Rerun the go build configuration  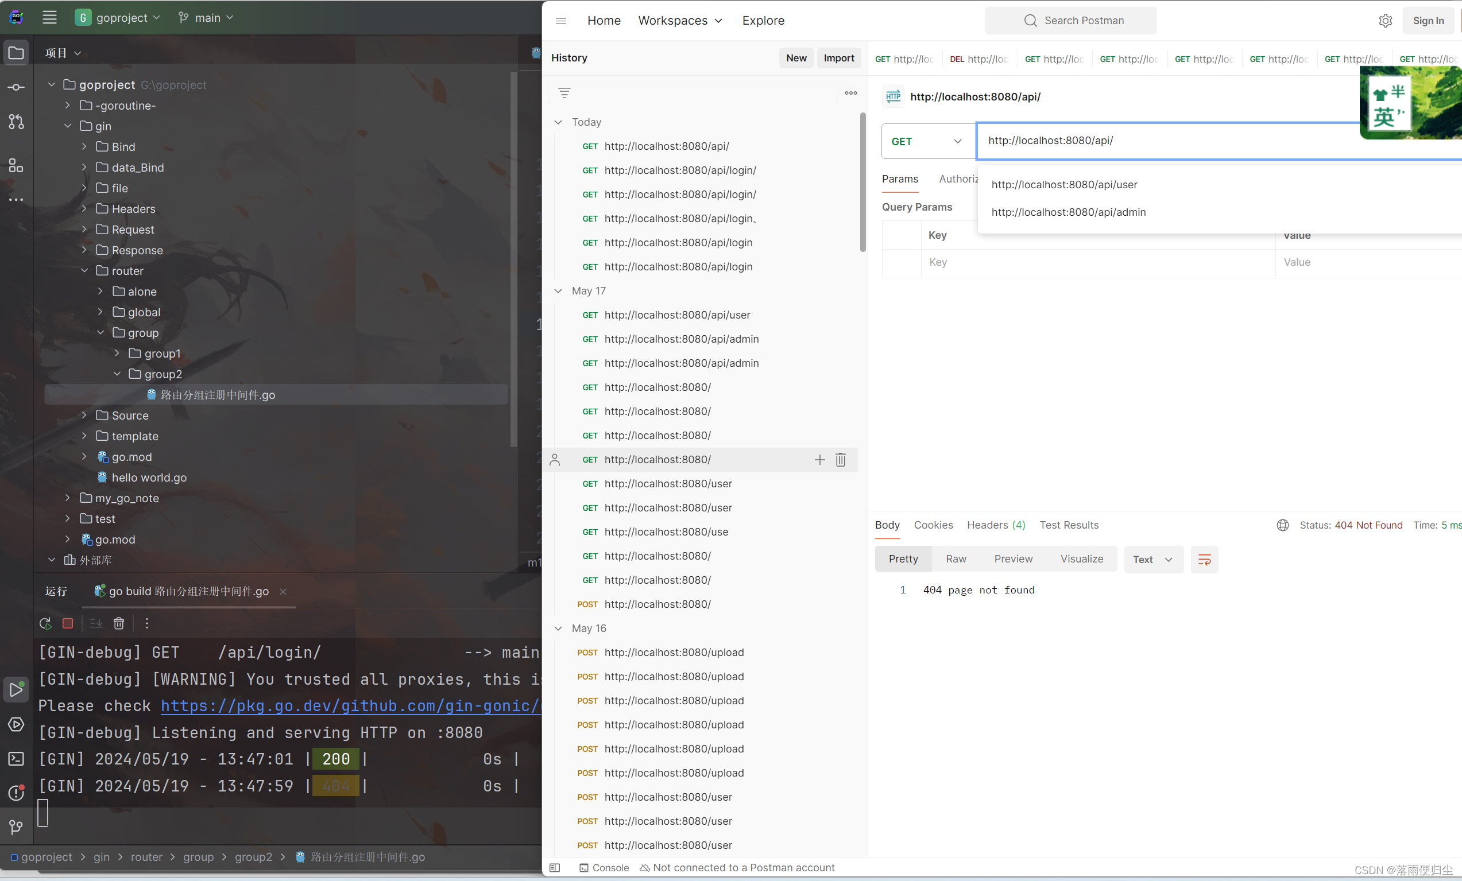[45, 623]
